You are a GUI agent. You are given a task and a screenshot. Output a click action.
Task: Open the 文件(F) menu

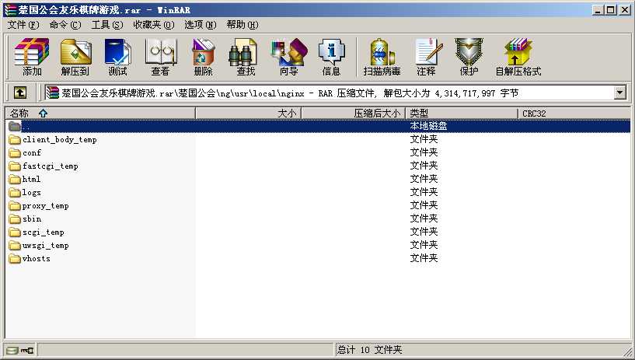pyautogui.click(x=23, y=25)
